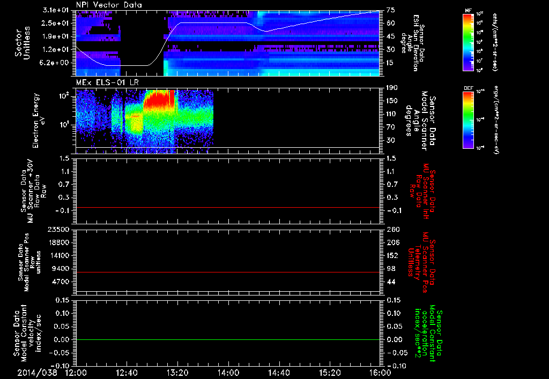
Task: Click the '9400' scanner position tick
Action: [60, 269]
